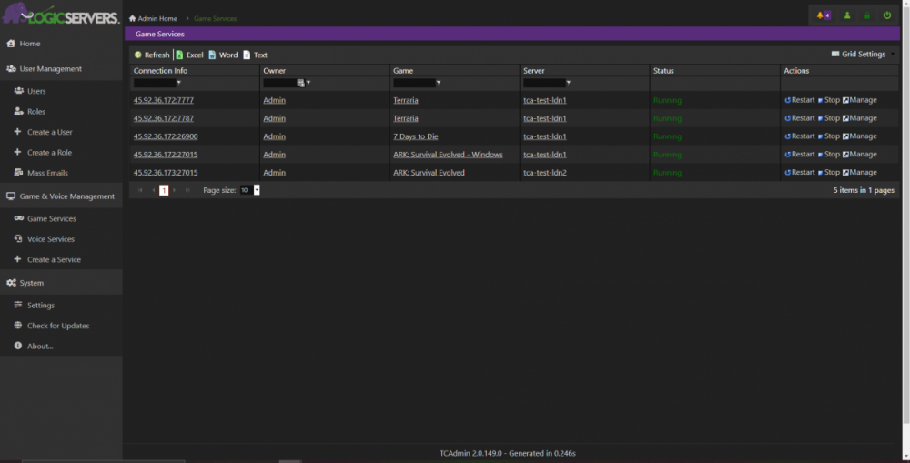Click the Owner column filter input
Screen dimensions: 910x463
click(279, 83)
